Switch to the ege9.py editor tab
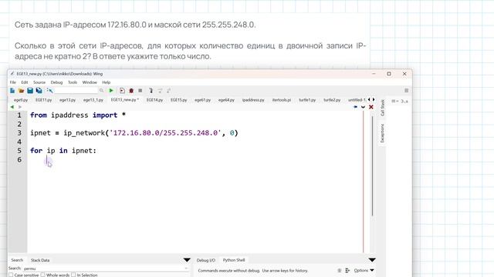This screenshot has height=277, width=494. click(x=21, y=100)
